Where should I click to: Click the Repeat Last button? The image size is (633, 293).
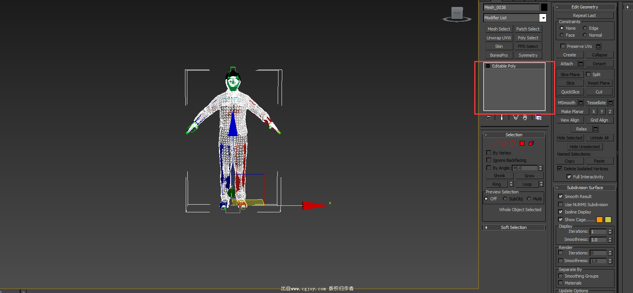(584, 15)
